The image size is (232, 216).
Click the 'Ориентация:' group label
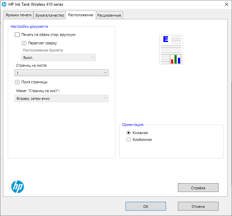pos(133,125)
